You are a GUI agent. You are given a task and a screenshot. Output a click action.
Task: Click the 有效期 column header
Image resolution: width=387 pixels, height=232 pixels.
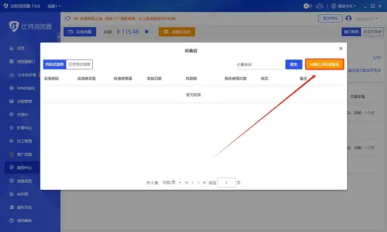click(x=191, y=78)
